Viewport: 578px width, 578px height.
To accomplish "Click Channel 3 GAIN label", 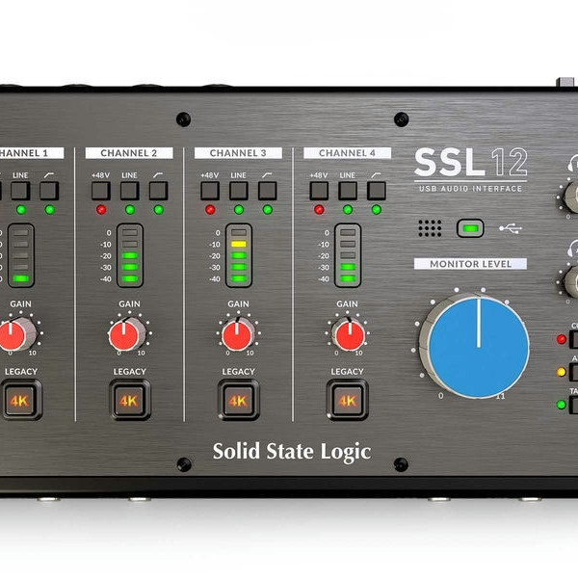I will point(238,304).
